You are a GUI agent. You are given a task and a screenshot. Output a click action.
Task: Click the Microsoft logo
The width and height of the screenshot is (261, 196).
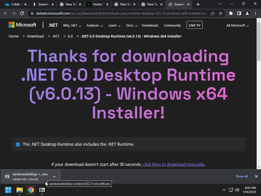point(22,25)
